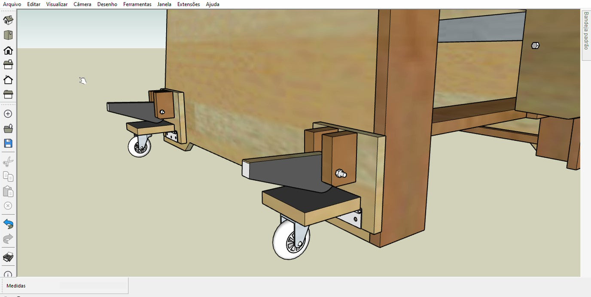
Task: Click the Erase circled X icon
Action: point(8,206)
